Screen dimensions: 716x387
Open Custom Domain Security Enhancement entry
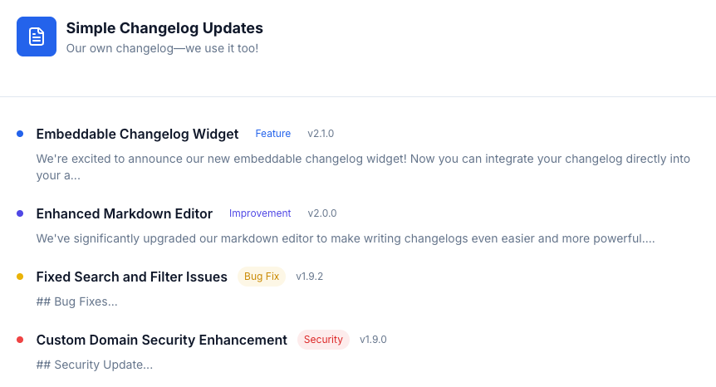tap(161, 340)
